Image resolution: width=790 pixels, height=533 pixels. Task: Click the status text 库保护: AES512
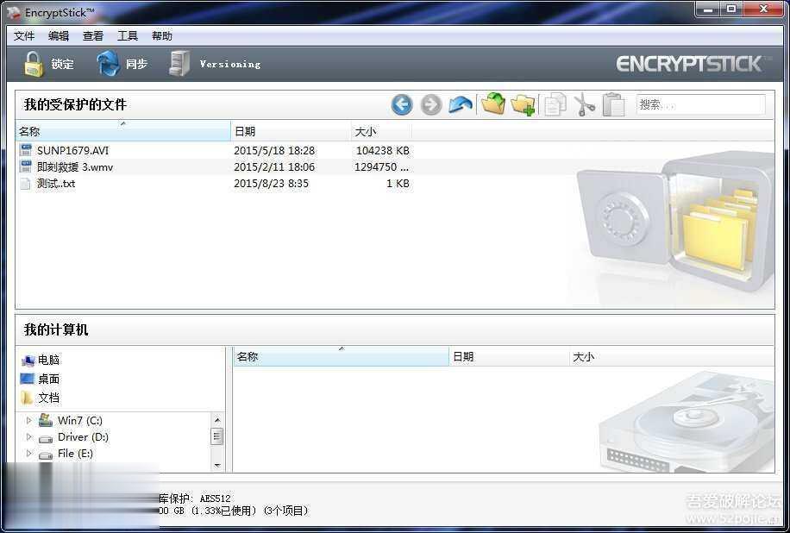coord(195,499)
